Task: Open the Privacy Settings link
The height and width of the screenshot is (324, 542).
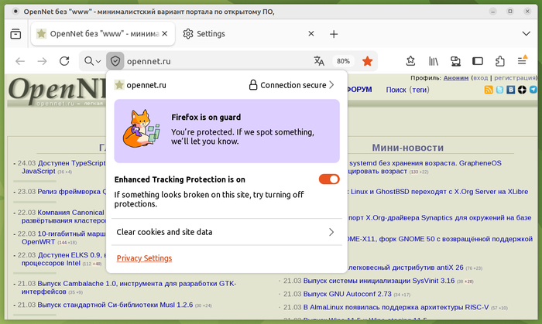Action: [x=144, y=258]
